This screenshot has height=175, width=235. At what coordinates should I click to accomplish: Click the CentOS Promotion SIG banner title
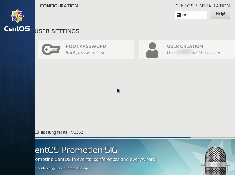coord(76,150)
